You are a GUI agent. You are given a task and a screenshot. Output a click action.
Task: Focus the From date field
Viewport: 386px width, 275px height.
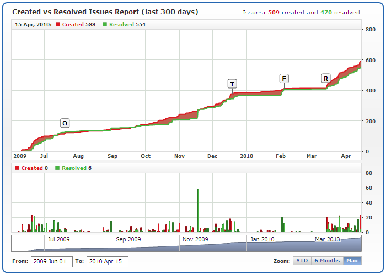coord(51,261)
